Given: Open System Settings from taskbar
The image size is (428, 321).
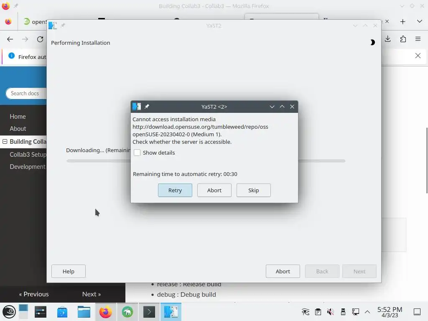Looking at the screenshot, I should pyautogui.click(x=41, y=312).
